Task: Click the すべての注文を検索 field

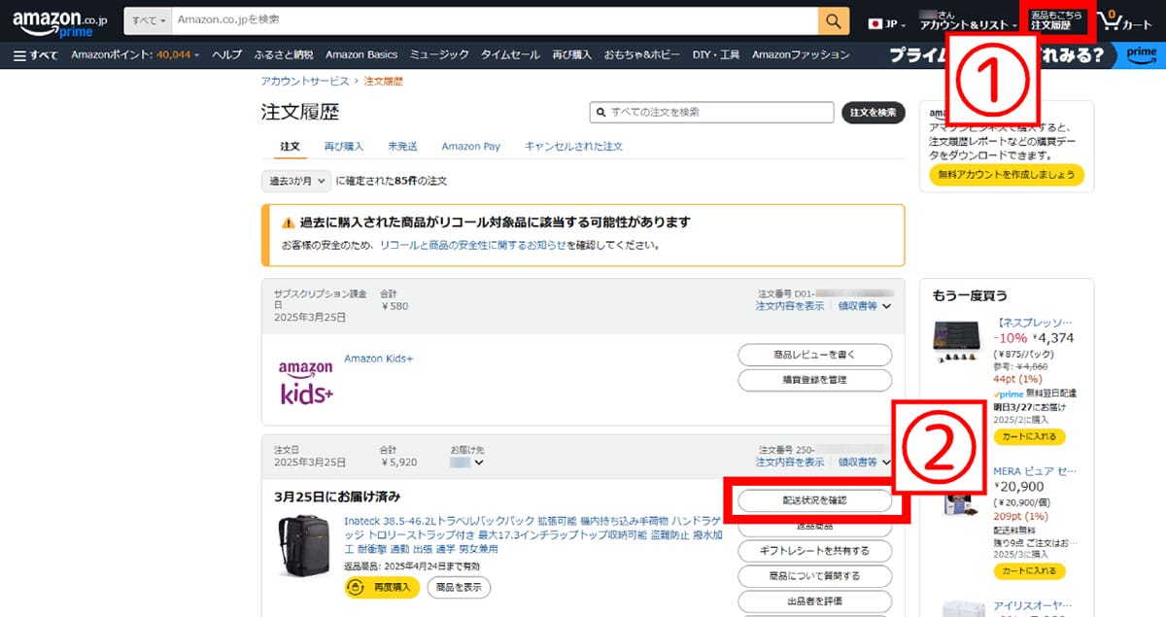Action: tap(711, 113)
